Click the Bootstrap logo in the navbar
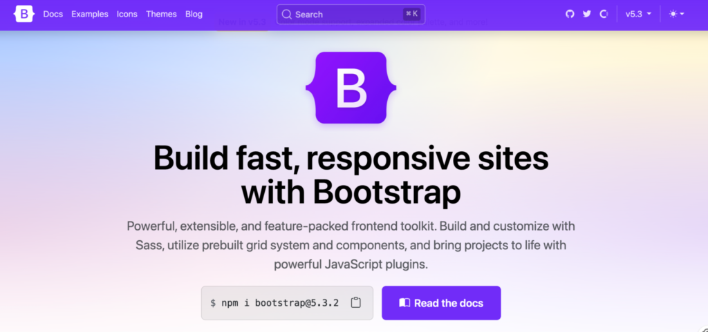 [x=24, y=14]
